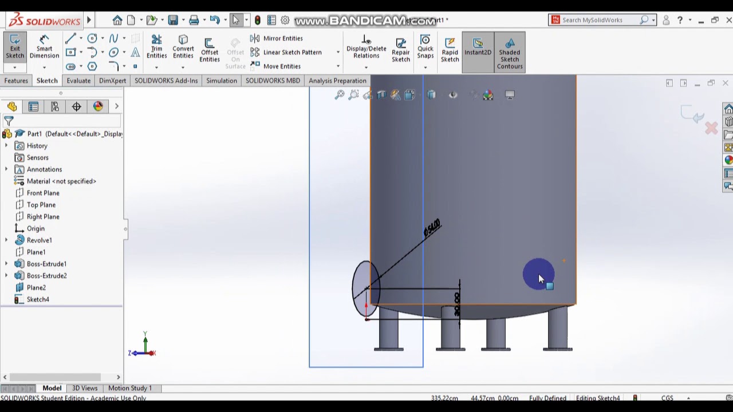This screenshot has width=733, height=412.
Task: Select the Corner Rectangle tool
Action: 70,52
